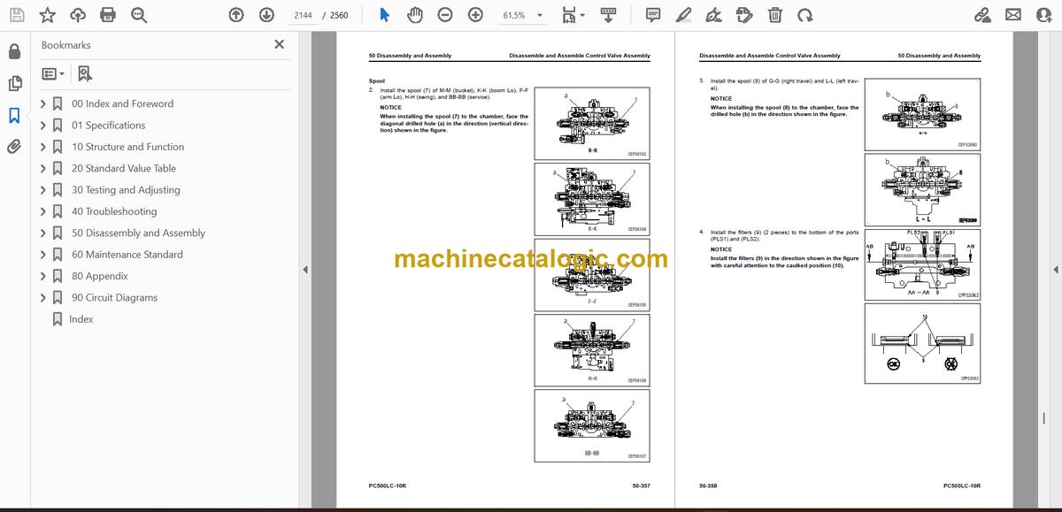Screen dimensions: 1062x512
Task: Jump to the final Index bookmark
Action: pos(81,319)
